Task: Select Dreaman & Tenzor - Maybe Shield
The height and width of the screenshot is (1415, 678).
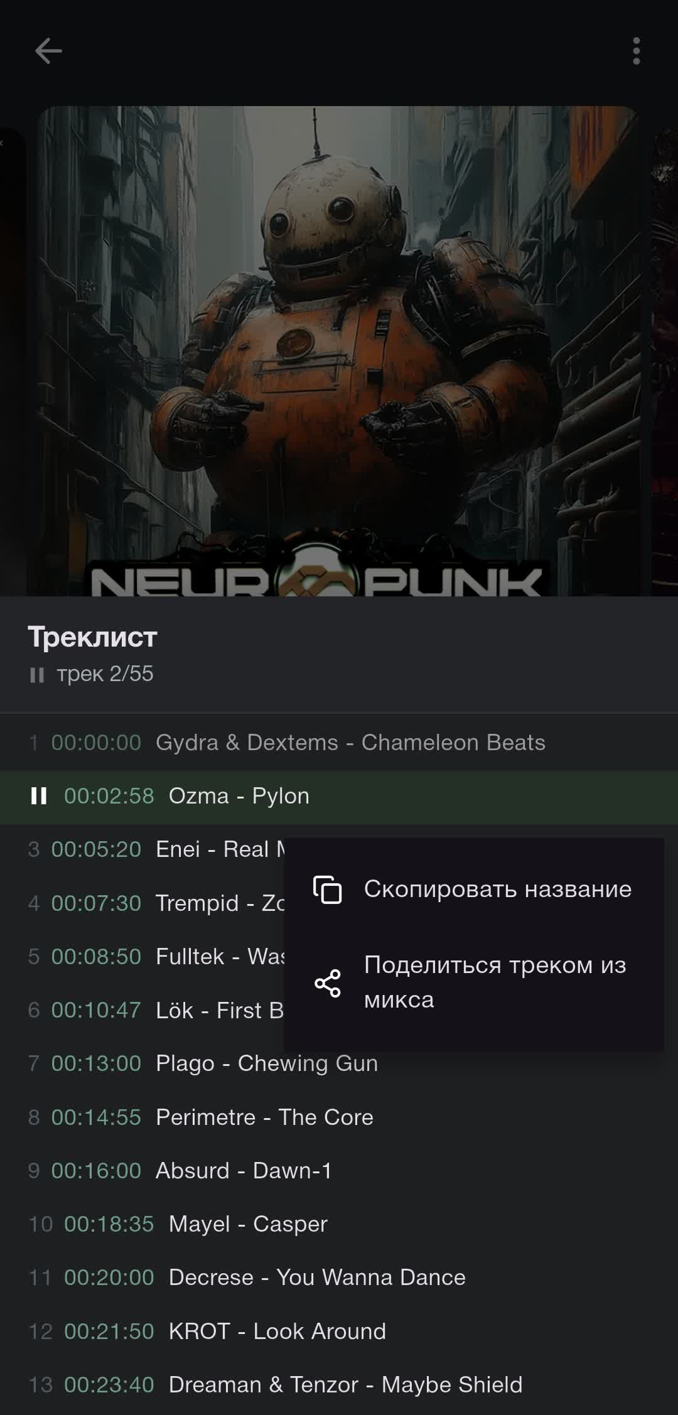Action: click(x=339, y=1385)
